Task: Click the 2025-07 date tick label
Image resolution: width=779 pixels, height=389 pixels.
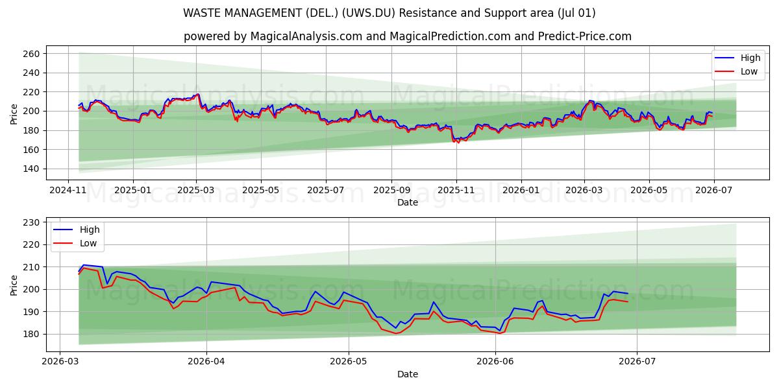Action: pos(325,191)
